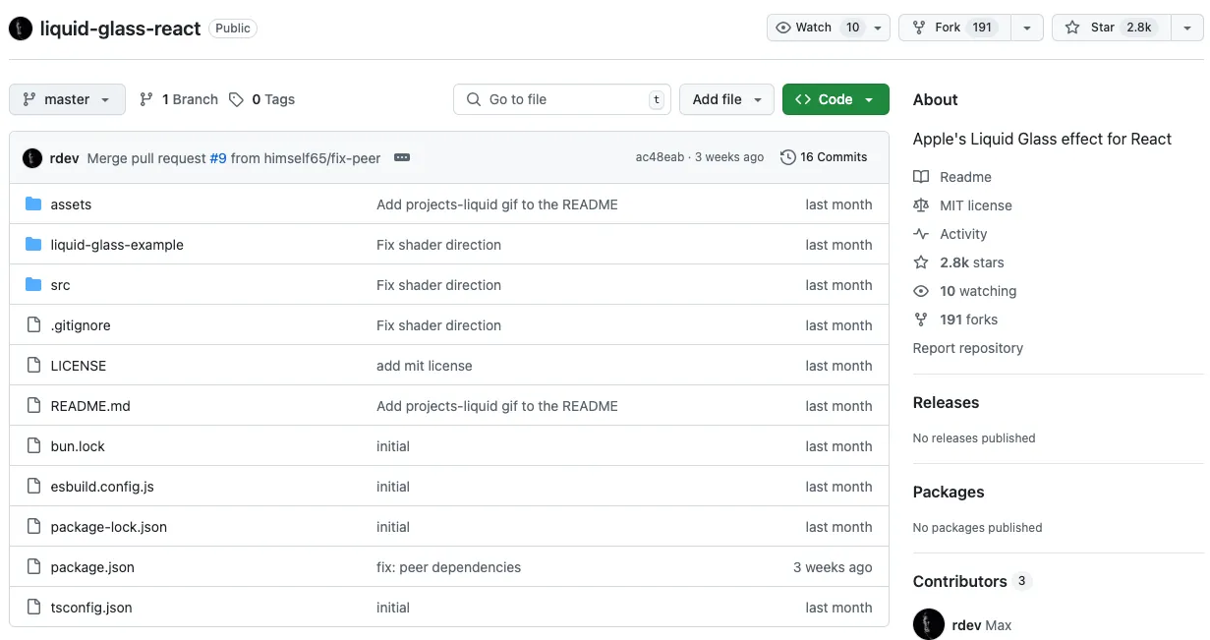Open the green Code dropdown menu
Viewport: 1210px width, 640px height.
click(x=835, y=98)
